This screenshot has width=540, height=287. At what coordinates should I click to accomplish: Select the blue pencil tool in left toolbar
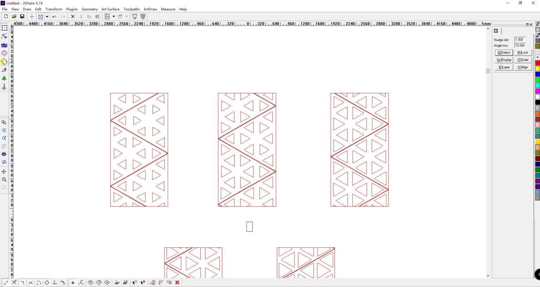tap(4, 70)
